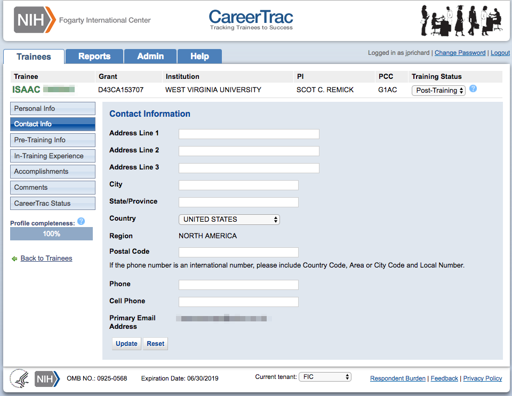
Task: Open Comments section
Action: click(x=53, y=188)
